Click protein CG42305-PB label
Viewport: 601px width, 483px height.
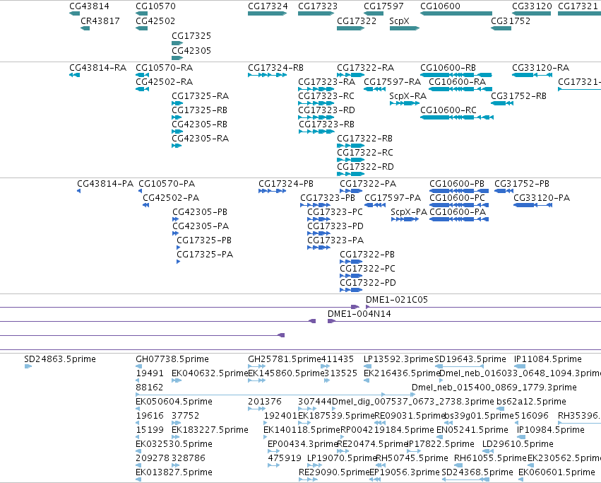[200, 212]
